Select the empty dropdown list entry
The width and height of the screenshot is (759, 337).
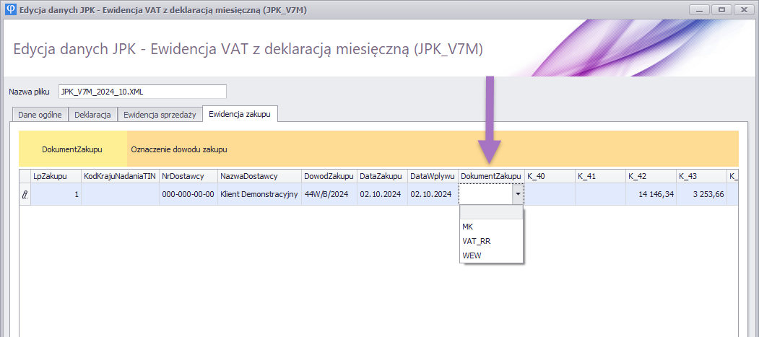pos(491,213)
